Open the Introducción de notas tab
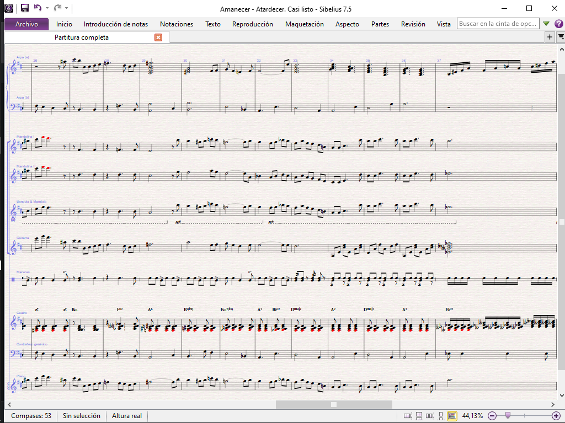This screenshot has height=423, width=565. click(x=116, y=24)
